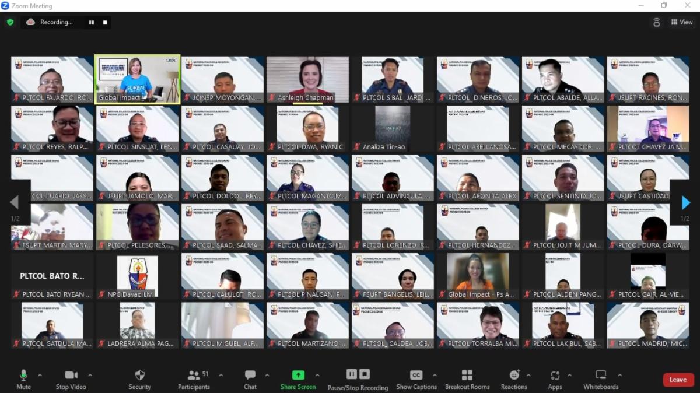Screen dimensions: 700x393
Task: Click the lock icon left of View
Action: (x=656, y=22)
